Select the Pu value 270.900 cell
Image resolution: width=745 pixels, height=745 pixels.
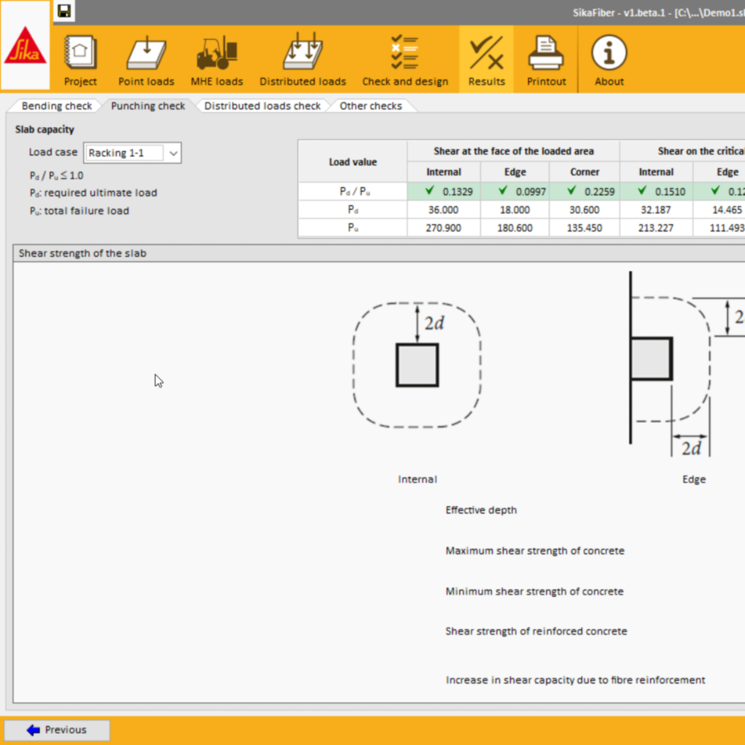pos(443,227)
